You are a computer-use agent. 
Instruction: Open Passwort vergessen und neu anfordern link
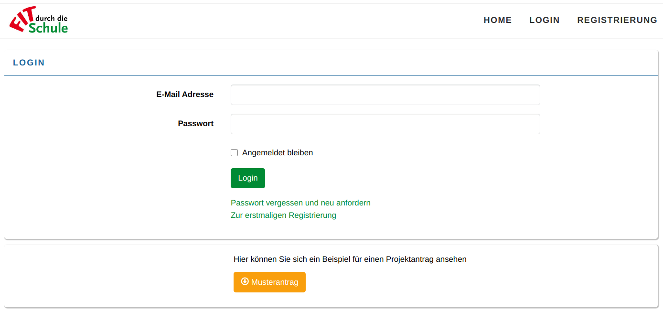(x=300, y=203)
